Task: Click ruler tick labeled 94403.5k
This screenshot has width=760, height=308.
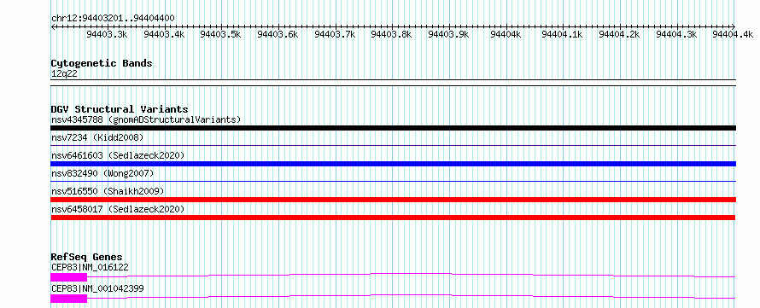Action: (x=220, y=34)
